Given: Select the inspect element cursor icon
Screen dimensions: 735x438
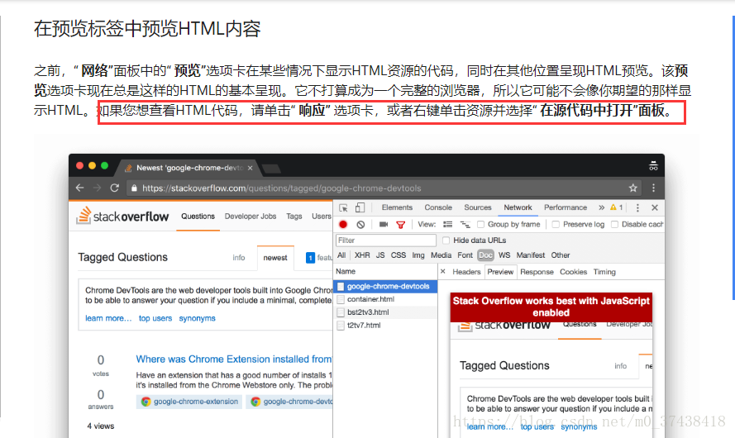Looking at the screenshot, I should pos(344,207).
